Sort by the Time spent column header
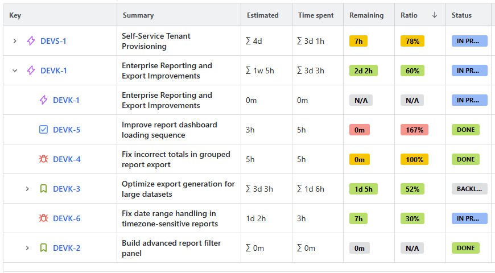The height and width of the screenshot is (273, 495). click(x=316, y=15)
